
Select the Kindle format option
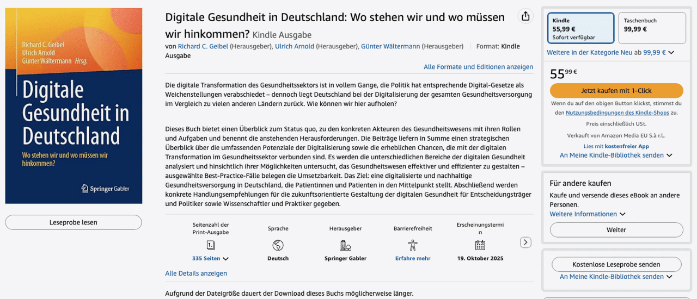(x=580, y=28)
